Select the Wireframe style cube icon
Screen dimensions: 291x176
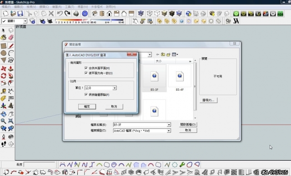point(150,14)
